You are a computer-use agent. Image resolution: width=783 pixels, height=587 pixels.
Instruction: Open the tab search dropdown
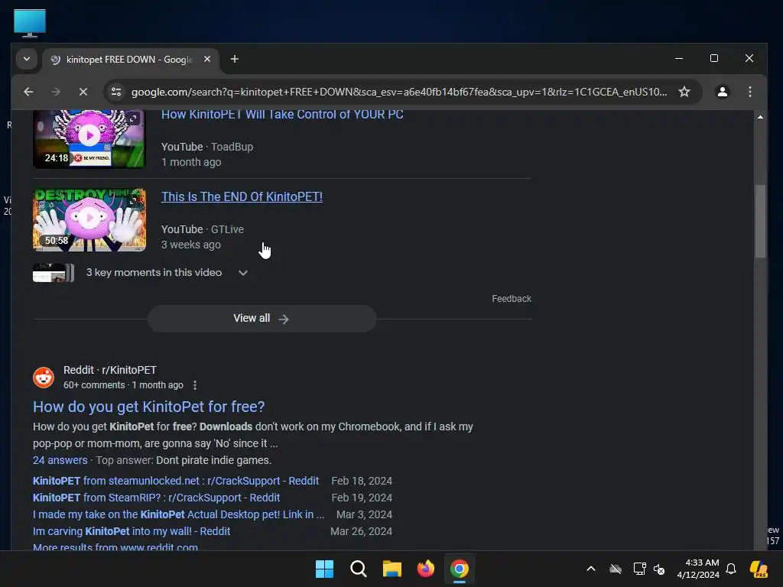pos(27,59)
